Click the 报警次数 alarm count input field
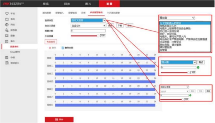Image resolution: width=215 pixels, height=123 pixels. pyautogui.click(x=88, y=31)
